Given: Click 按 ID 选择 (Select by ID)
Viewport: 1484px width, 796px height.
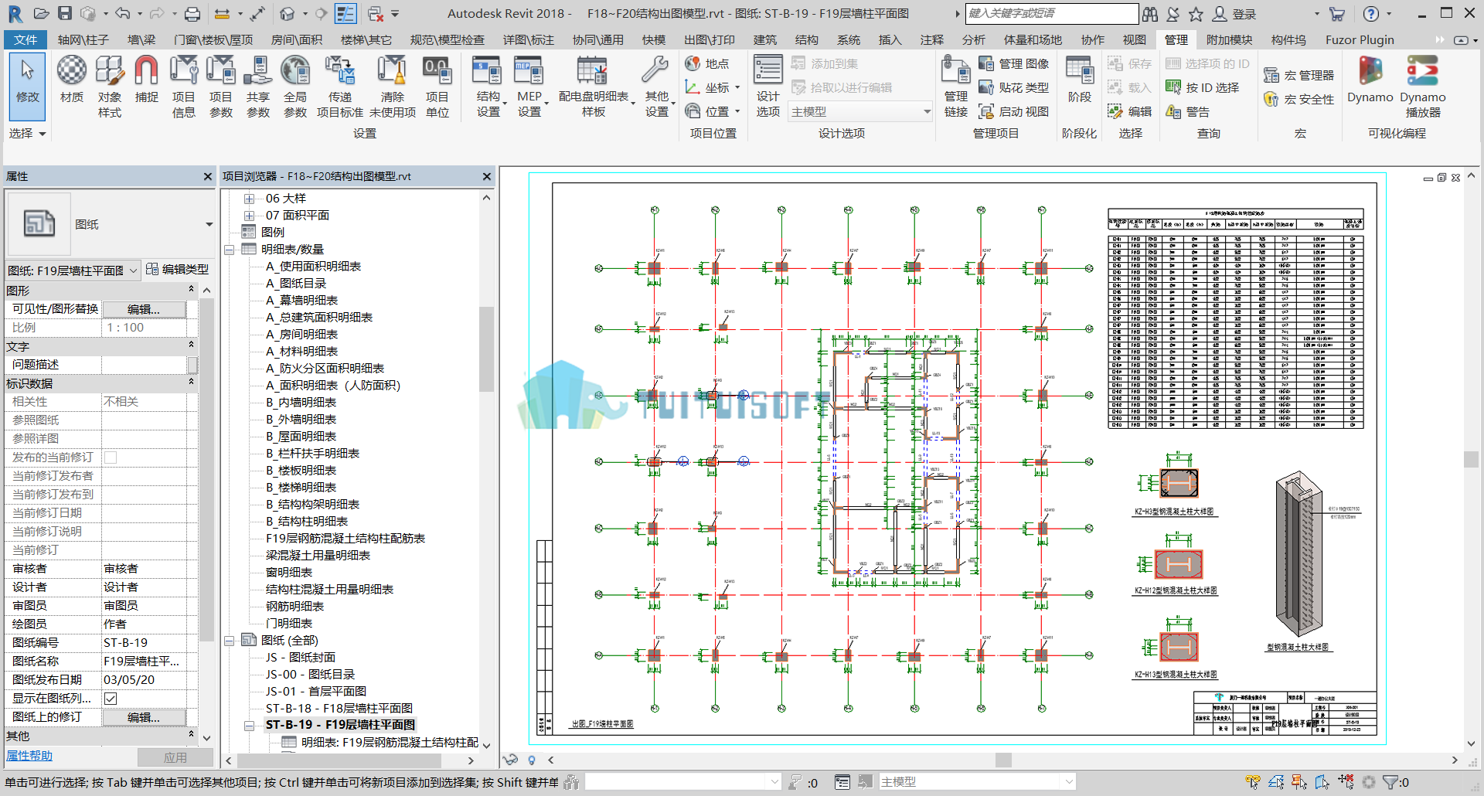Looking at the screenshot, I should (1202, 87).
